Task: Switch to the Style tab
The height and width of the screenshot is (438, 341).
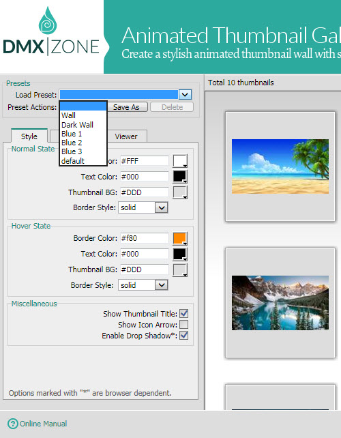Action: 29,136
